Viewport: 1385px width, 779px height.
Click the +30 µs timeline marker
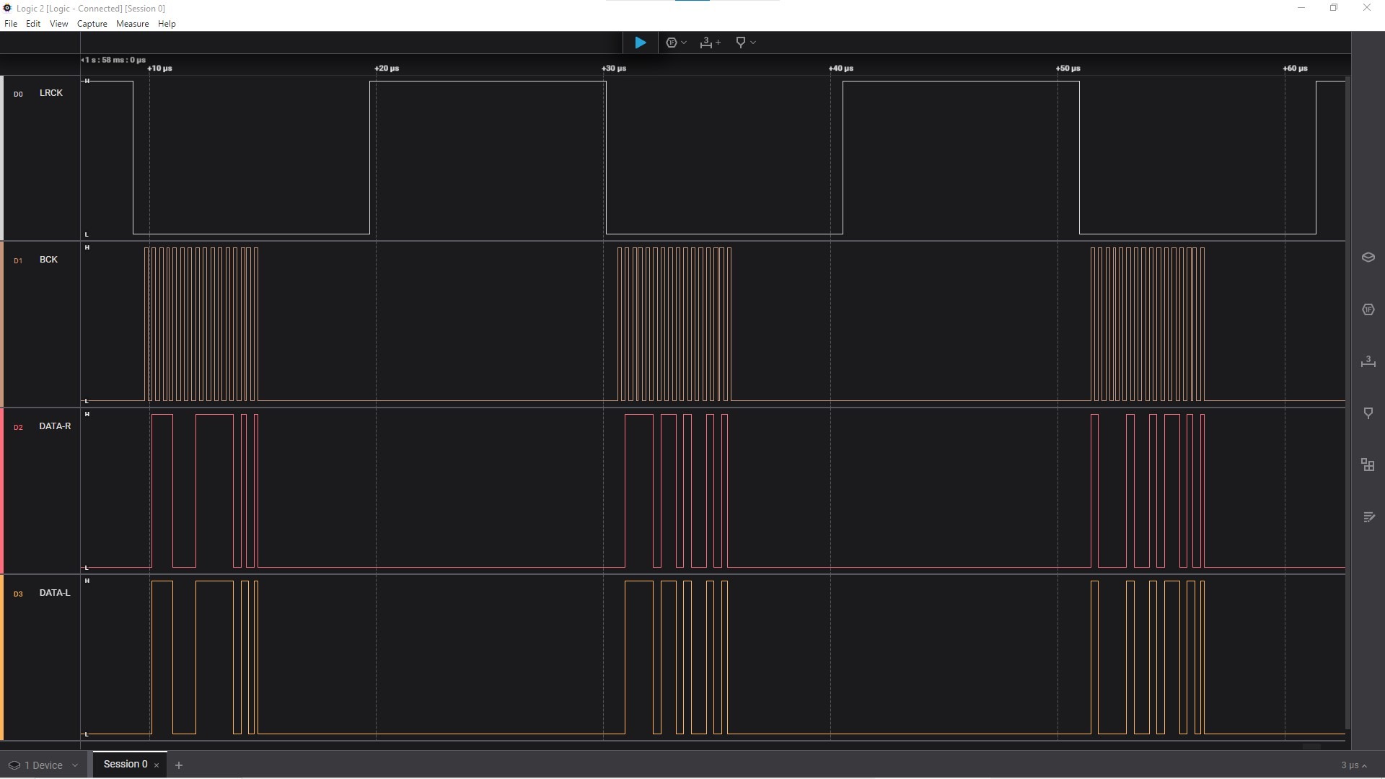point(614,69)
